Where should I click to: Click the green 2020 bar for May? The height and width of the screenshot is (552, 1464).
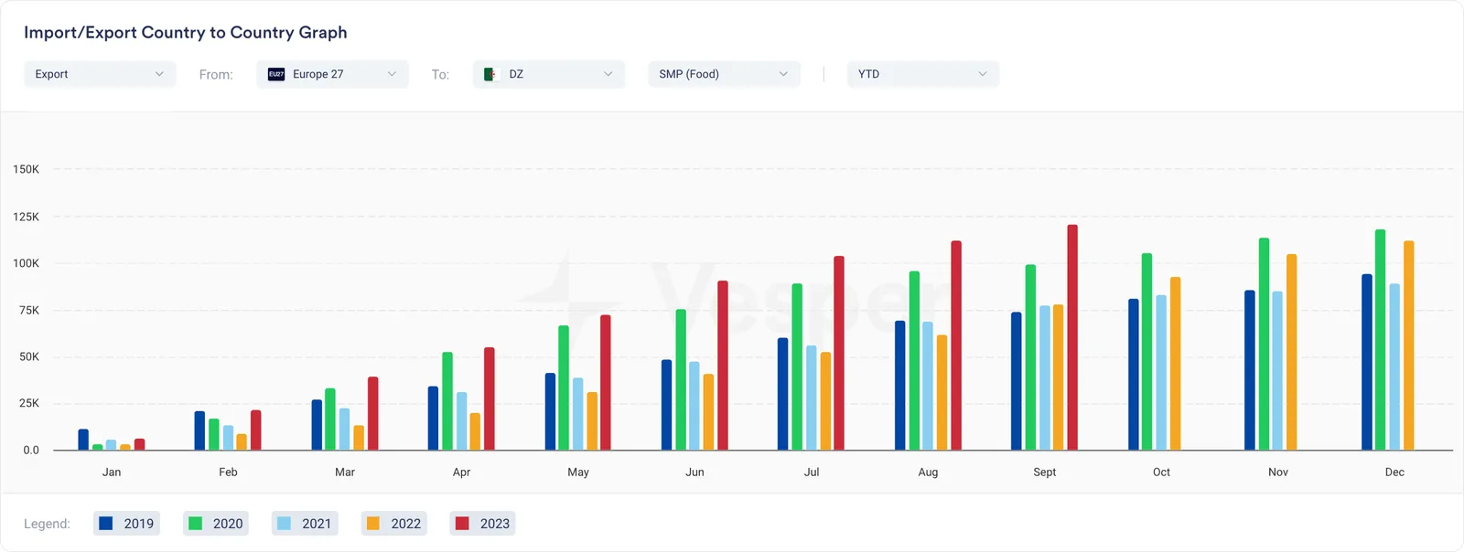tap(564, 387)
